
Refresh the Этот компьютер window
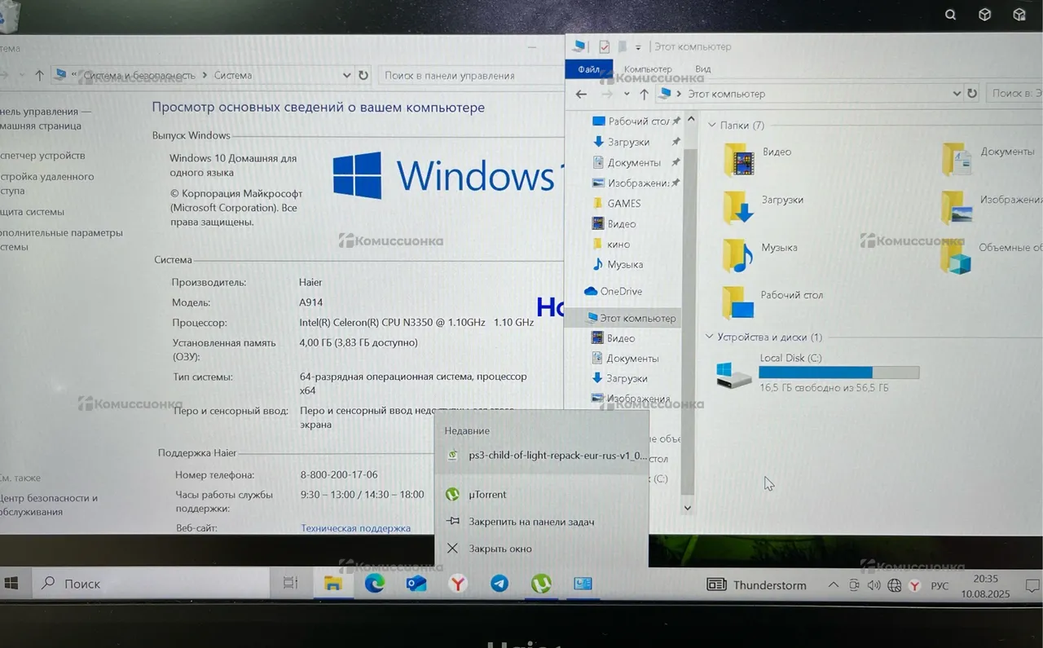point(972,94)
